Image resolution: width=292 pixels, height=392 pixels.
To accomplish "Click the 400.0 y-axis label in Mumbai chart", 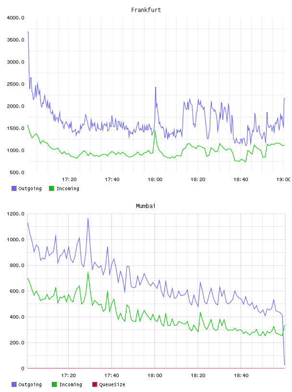I will click(17, 317).
